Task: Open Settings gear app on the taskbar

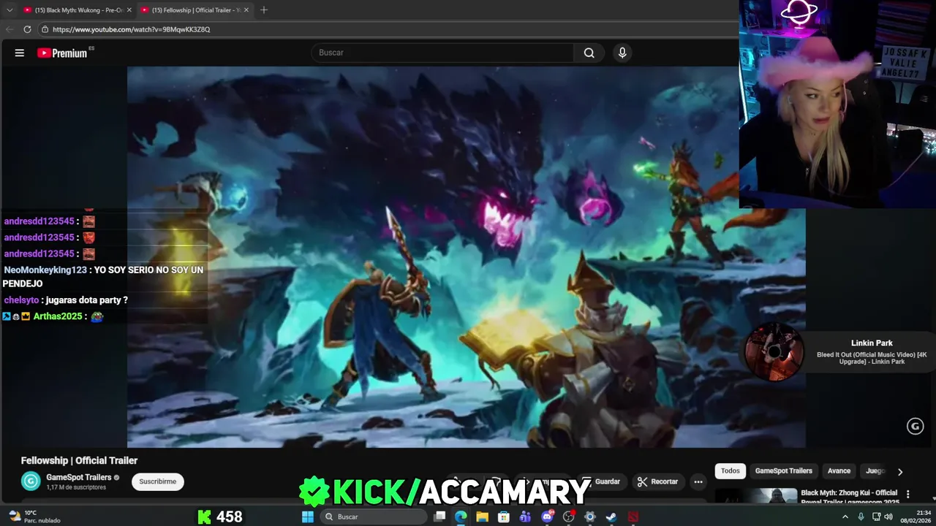Action: click(590, 517)
